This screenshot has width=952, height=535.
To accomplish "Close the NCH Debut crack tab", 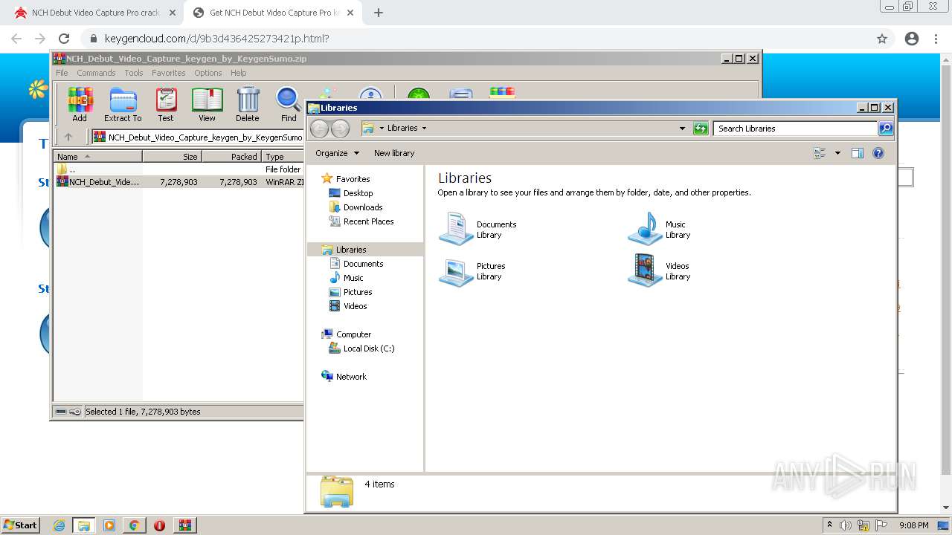I will pyautogui.click(x=172, y=13).
